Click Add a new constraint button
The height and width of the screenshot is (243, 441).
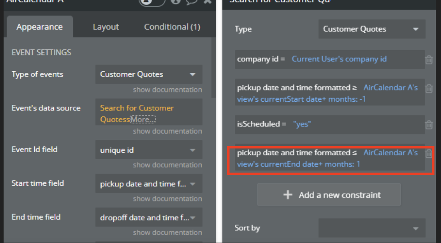(329, 195)
